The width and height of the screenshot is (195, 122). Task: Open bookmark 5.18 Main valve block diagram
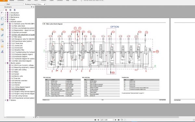click(x=21, y=61)
